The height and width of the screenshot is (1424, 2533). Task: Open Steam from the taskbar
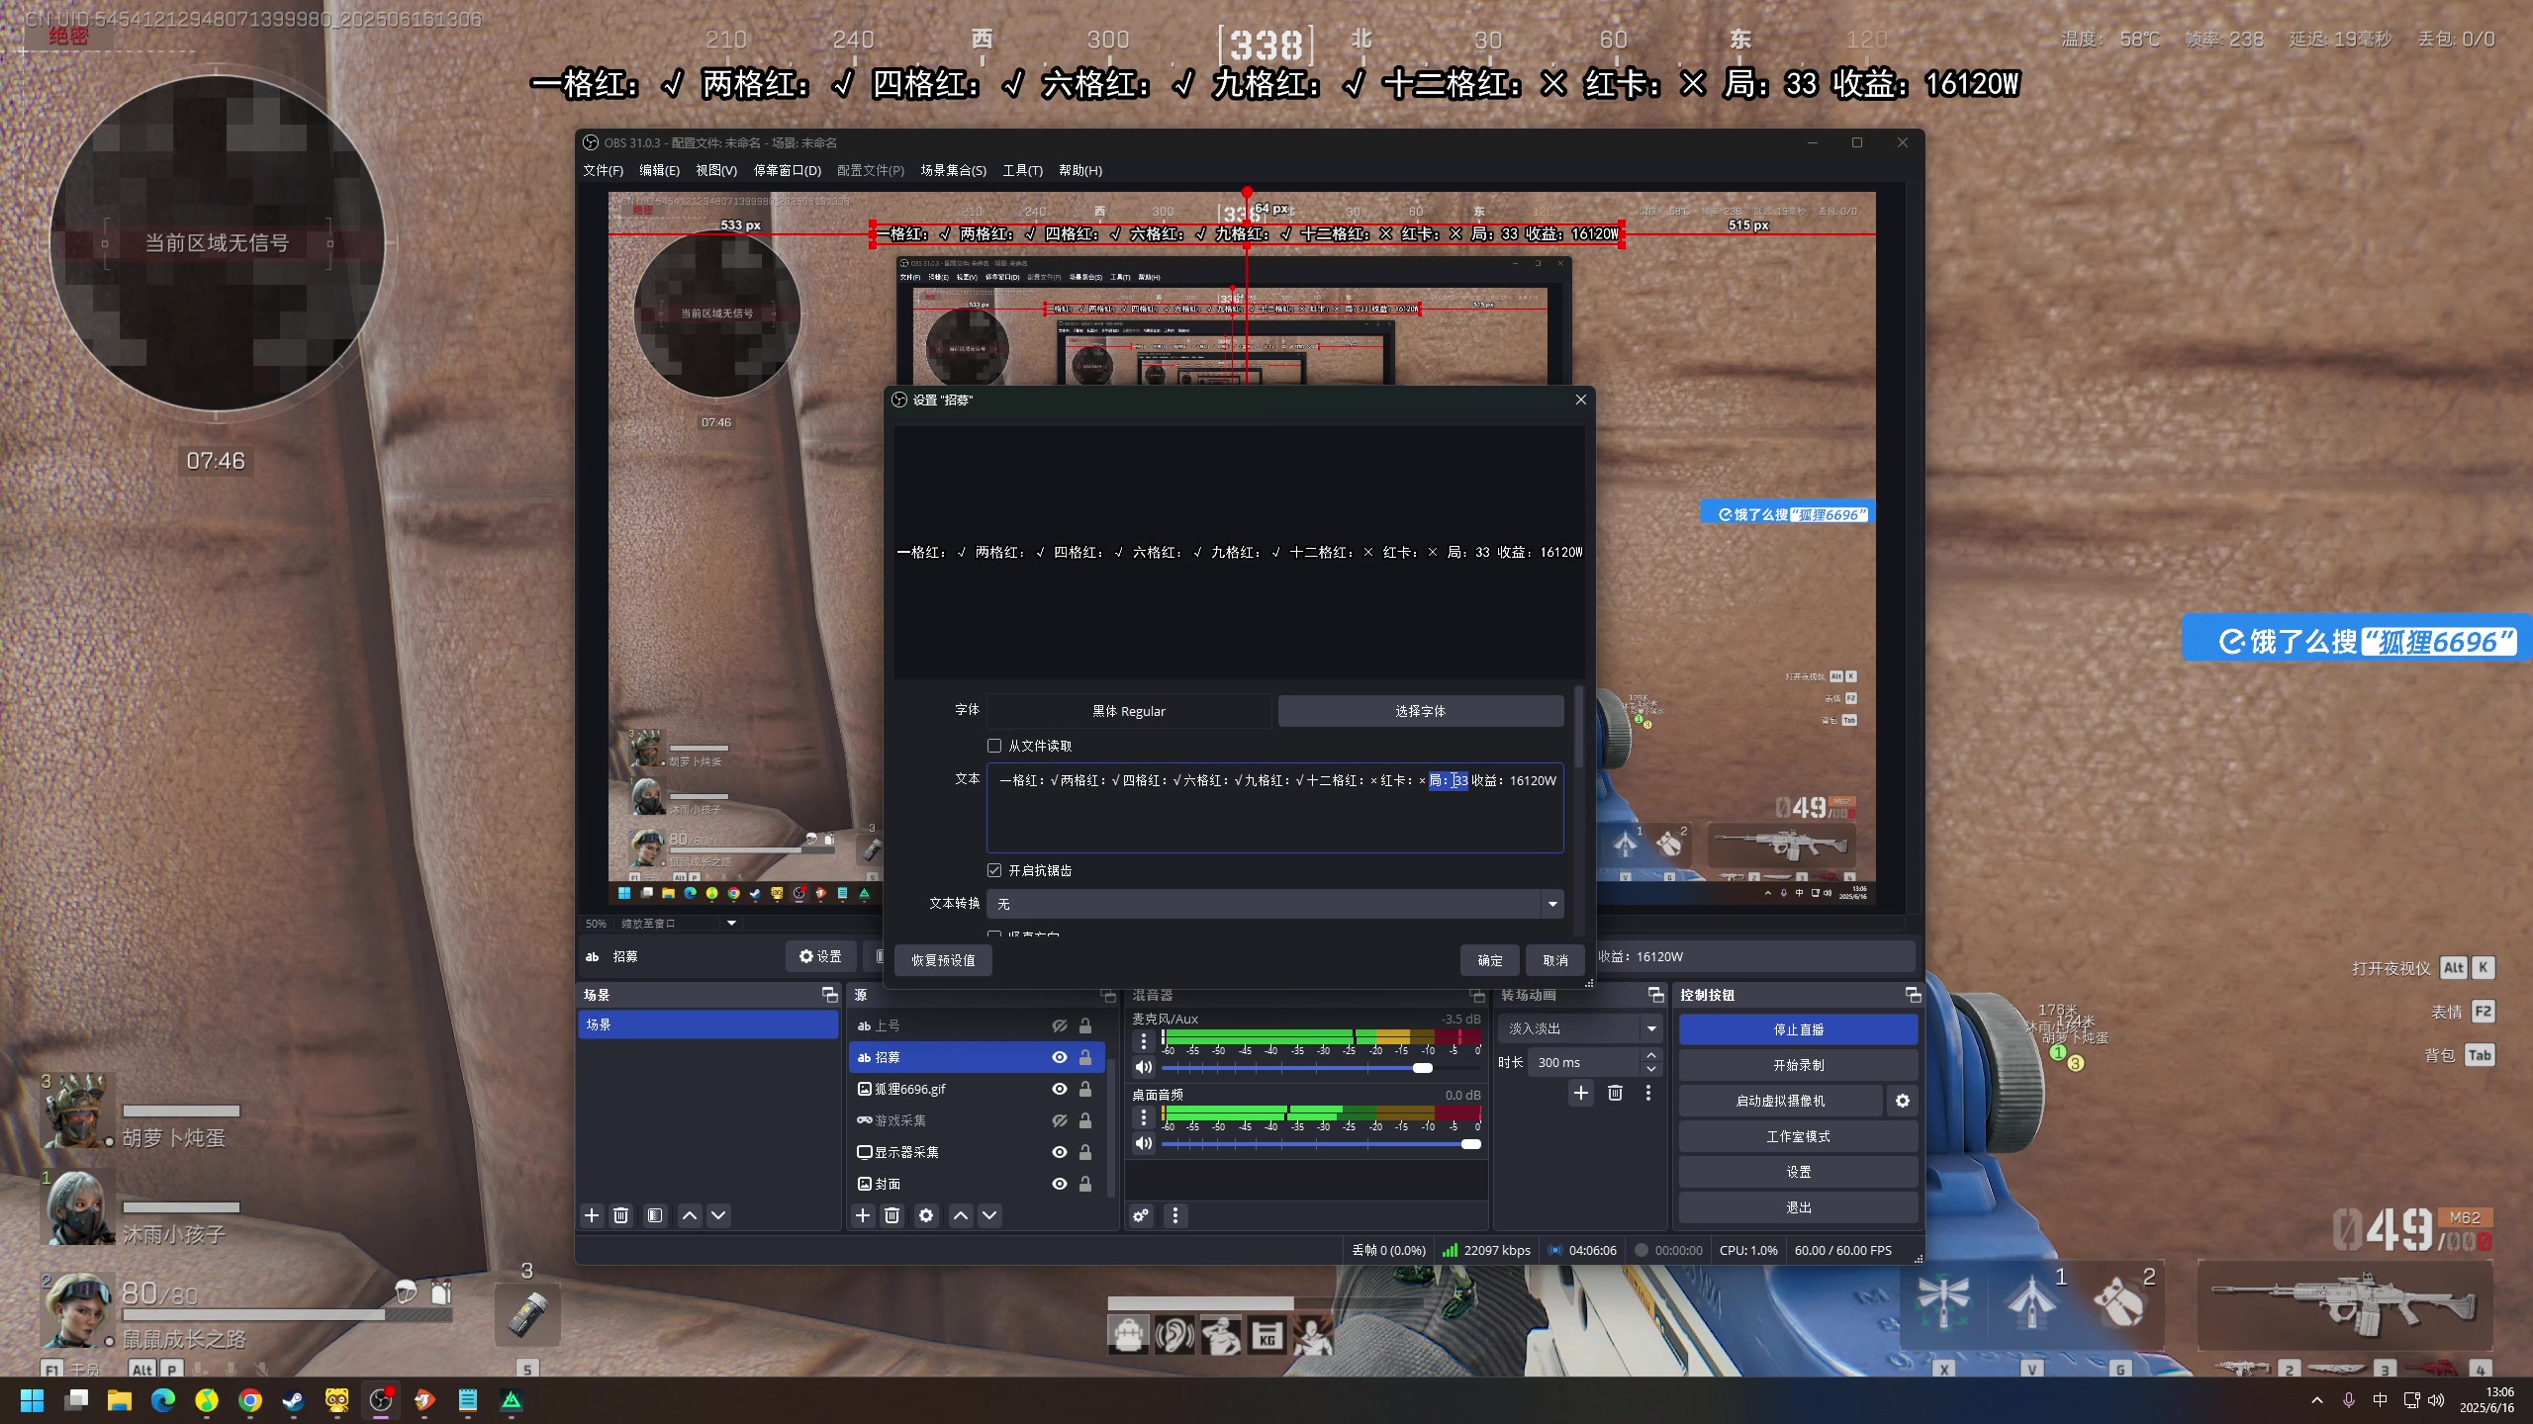tap(294, 1400)
